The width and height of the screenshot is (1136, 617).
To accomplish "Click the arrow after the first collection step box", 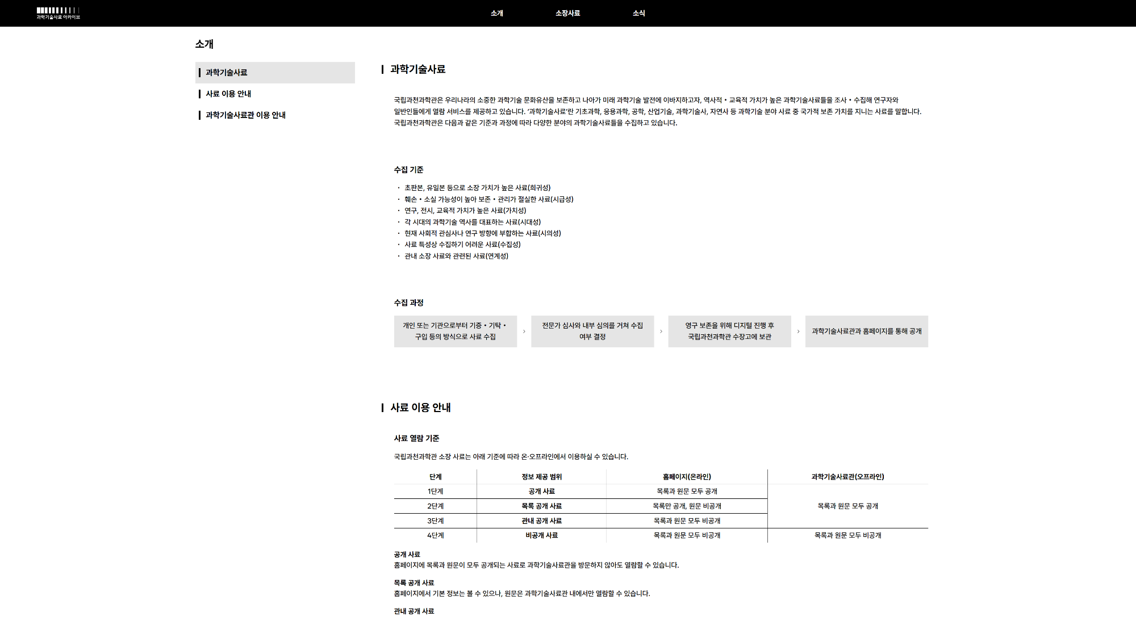I will pos(524,331).
